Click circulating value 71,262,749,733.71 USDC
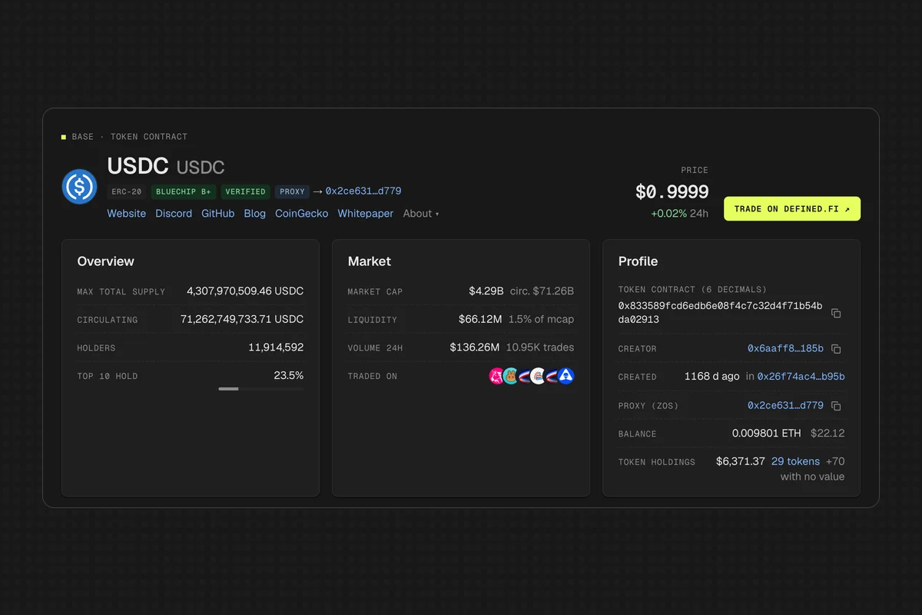 (x=242, y=320)
